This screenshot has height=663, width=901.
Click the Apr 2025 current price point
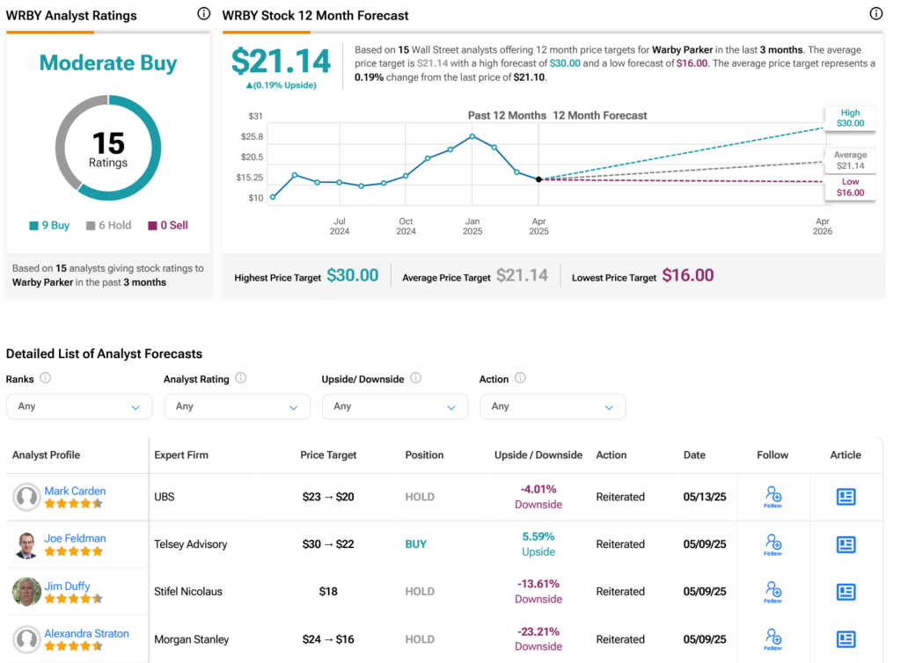click(x=538, y=179)
